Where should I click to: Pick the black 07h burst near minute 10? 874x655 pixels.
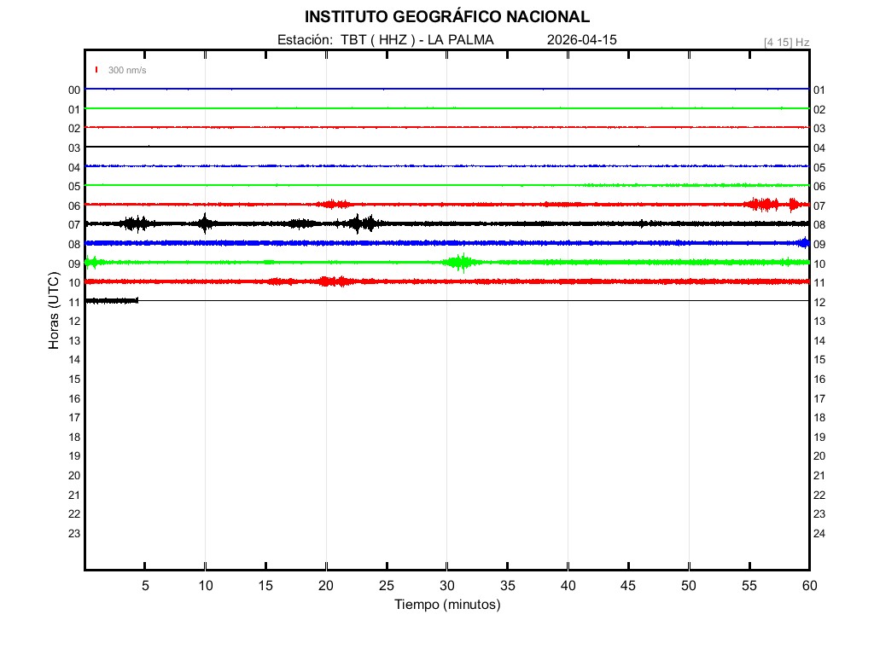tap(205, 223)
